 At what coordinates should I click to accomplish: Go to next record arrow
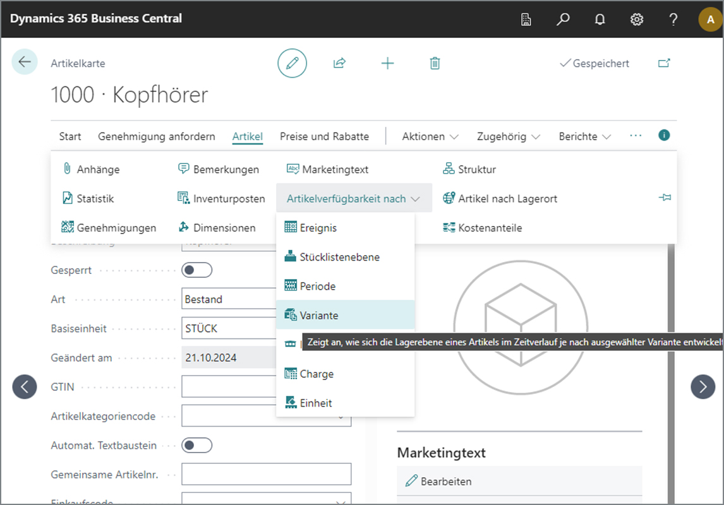pos(703,386)
